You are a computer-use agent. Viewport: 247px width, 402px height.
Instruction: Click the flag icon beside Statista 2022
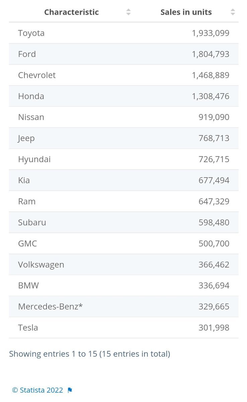point(70,390)
